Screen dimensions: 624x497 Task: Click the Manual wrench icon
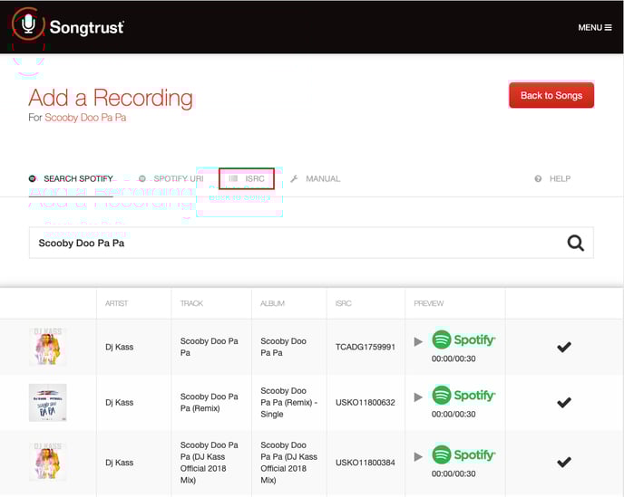point(294,178)
